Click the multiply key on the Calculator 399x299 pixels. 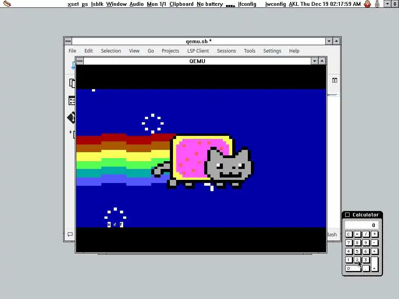(374, 234)
